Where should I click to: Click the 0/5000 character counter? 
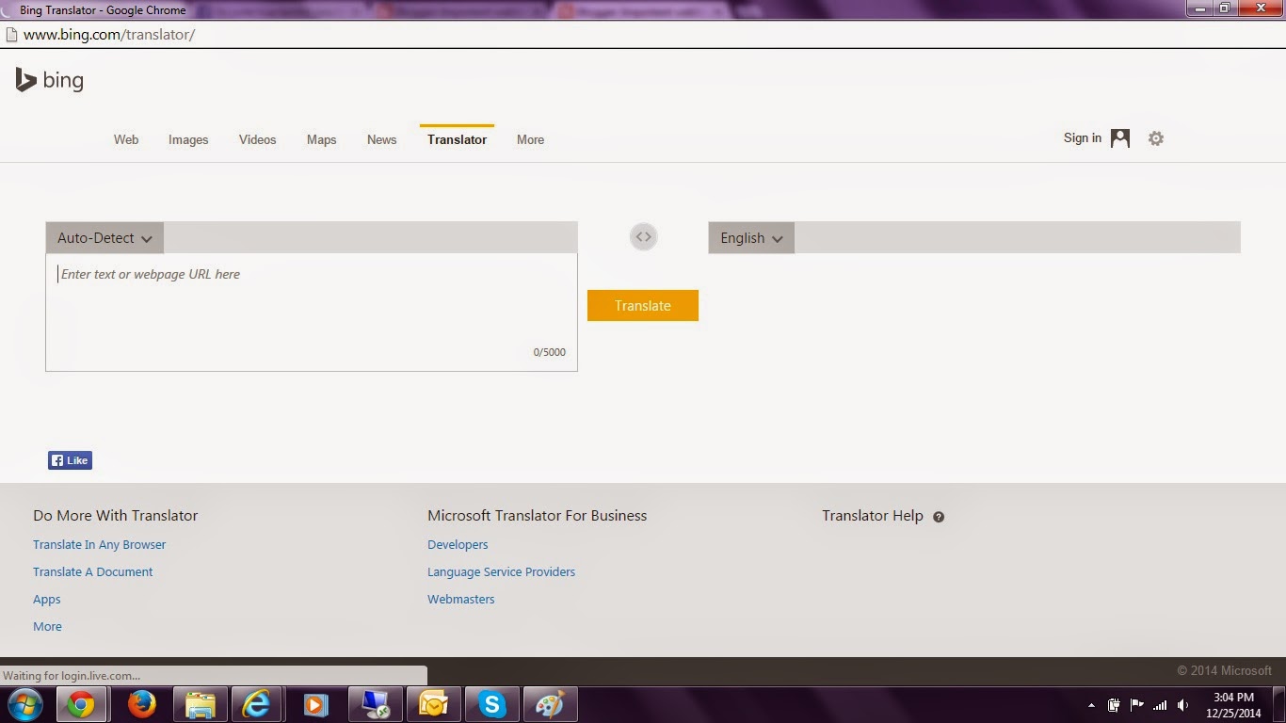pos(550,352)
